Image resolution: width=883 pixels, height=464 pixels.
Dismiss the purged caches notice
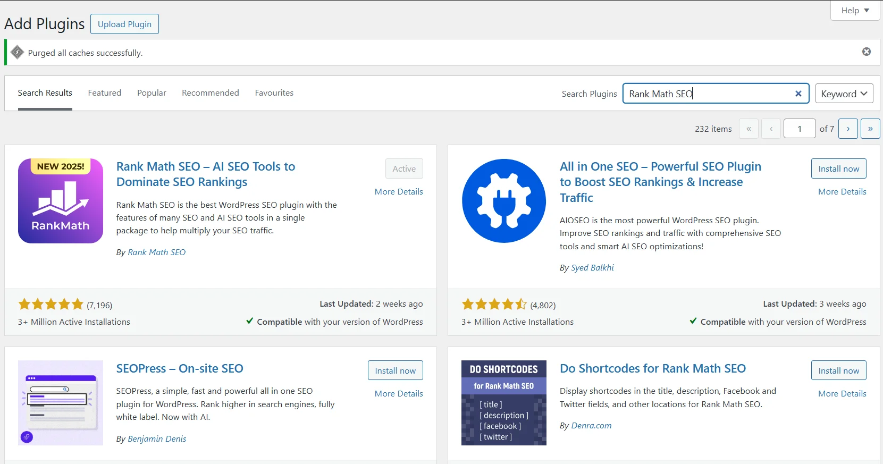point(866,52)
